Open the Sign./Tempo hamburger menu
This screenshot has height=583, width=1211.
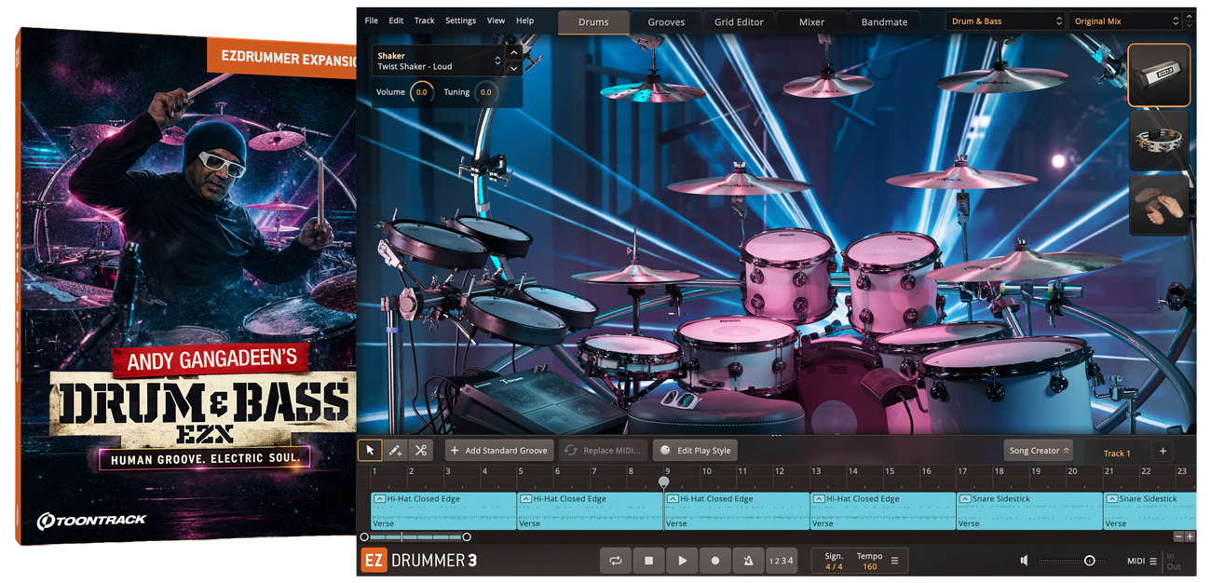894,561
